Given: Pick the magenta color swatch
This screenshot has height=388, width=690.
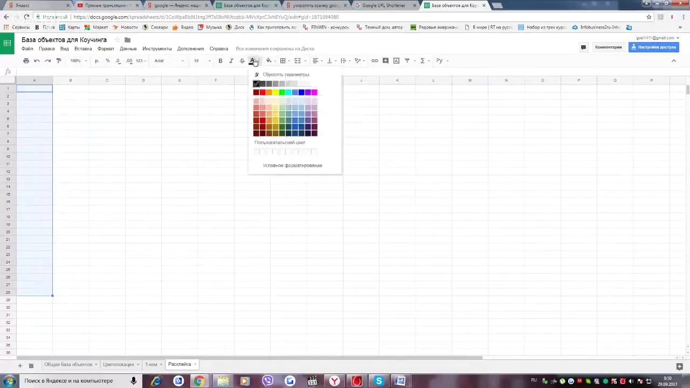Looking at the screenshot, I should 314,92.
